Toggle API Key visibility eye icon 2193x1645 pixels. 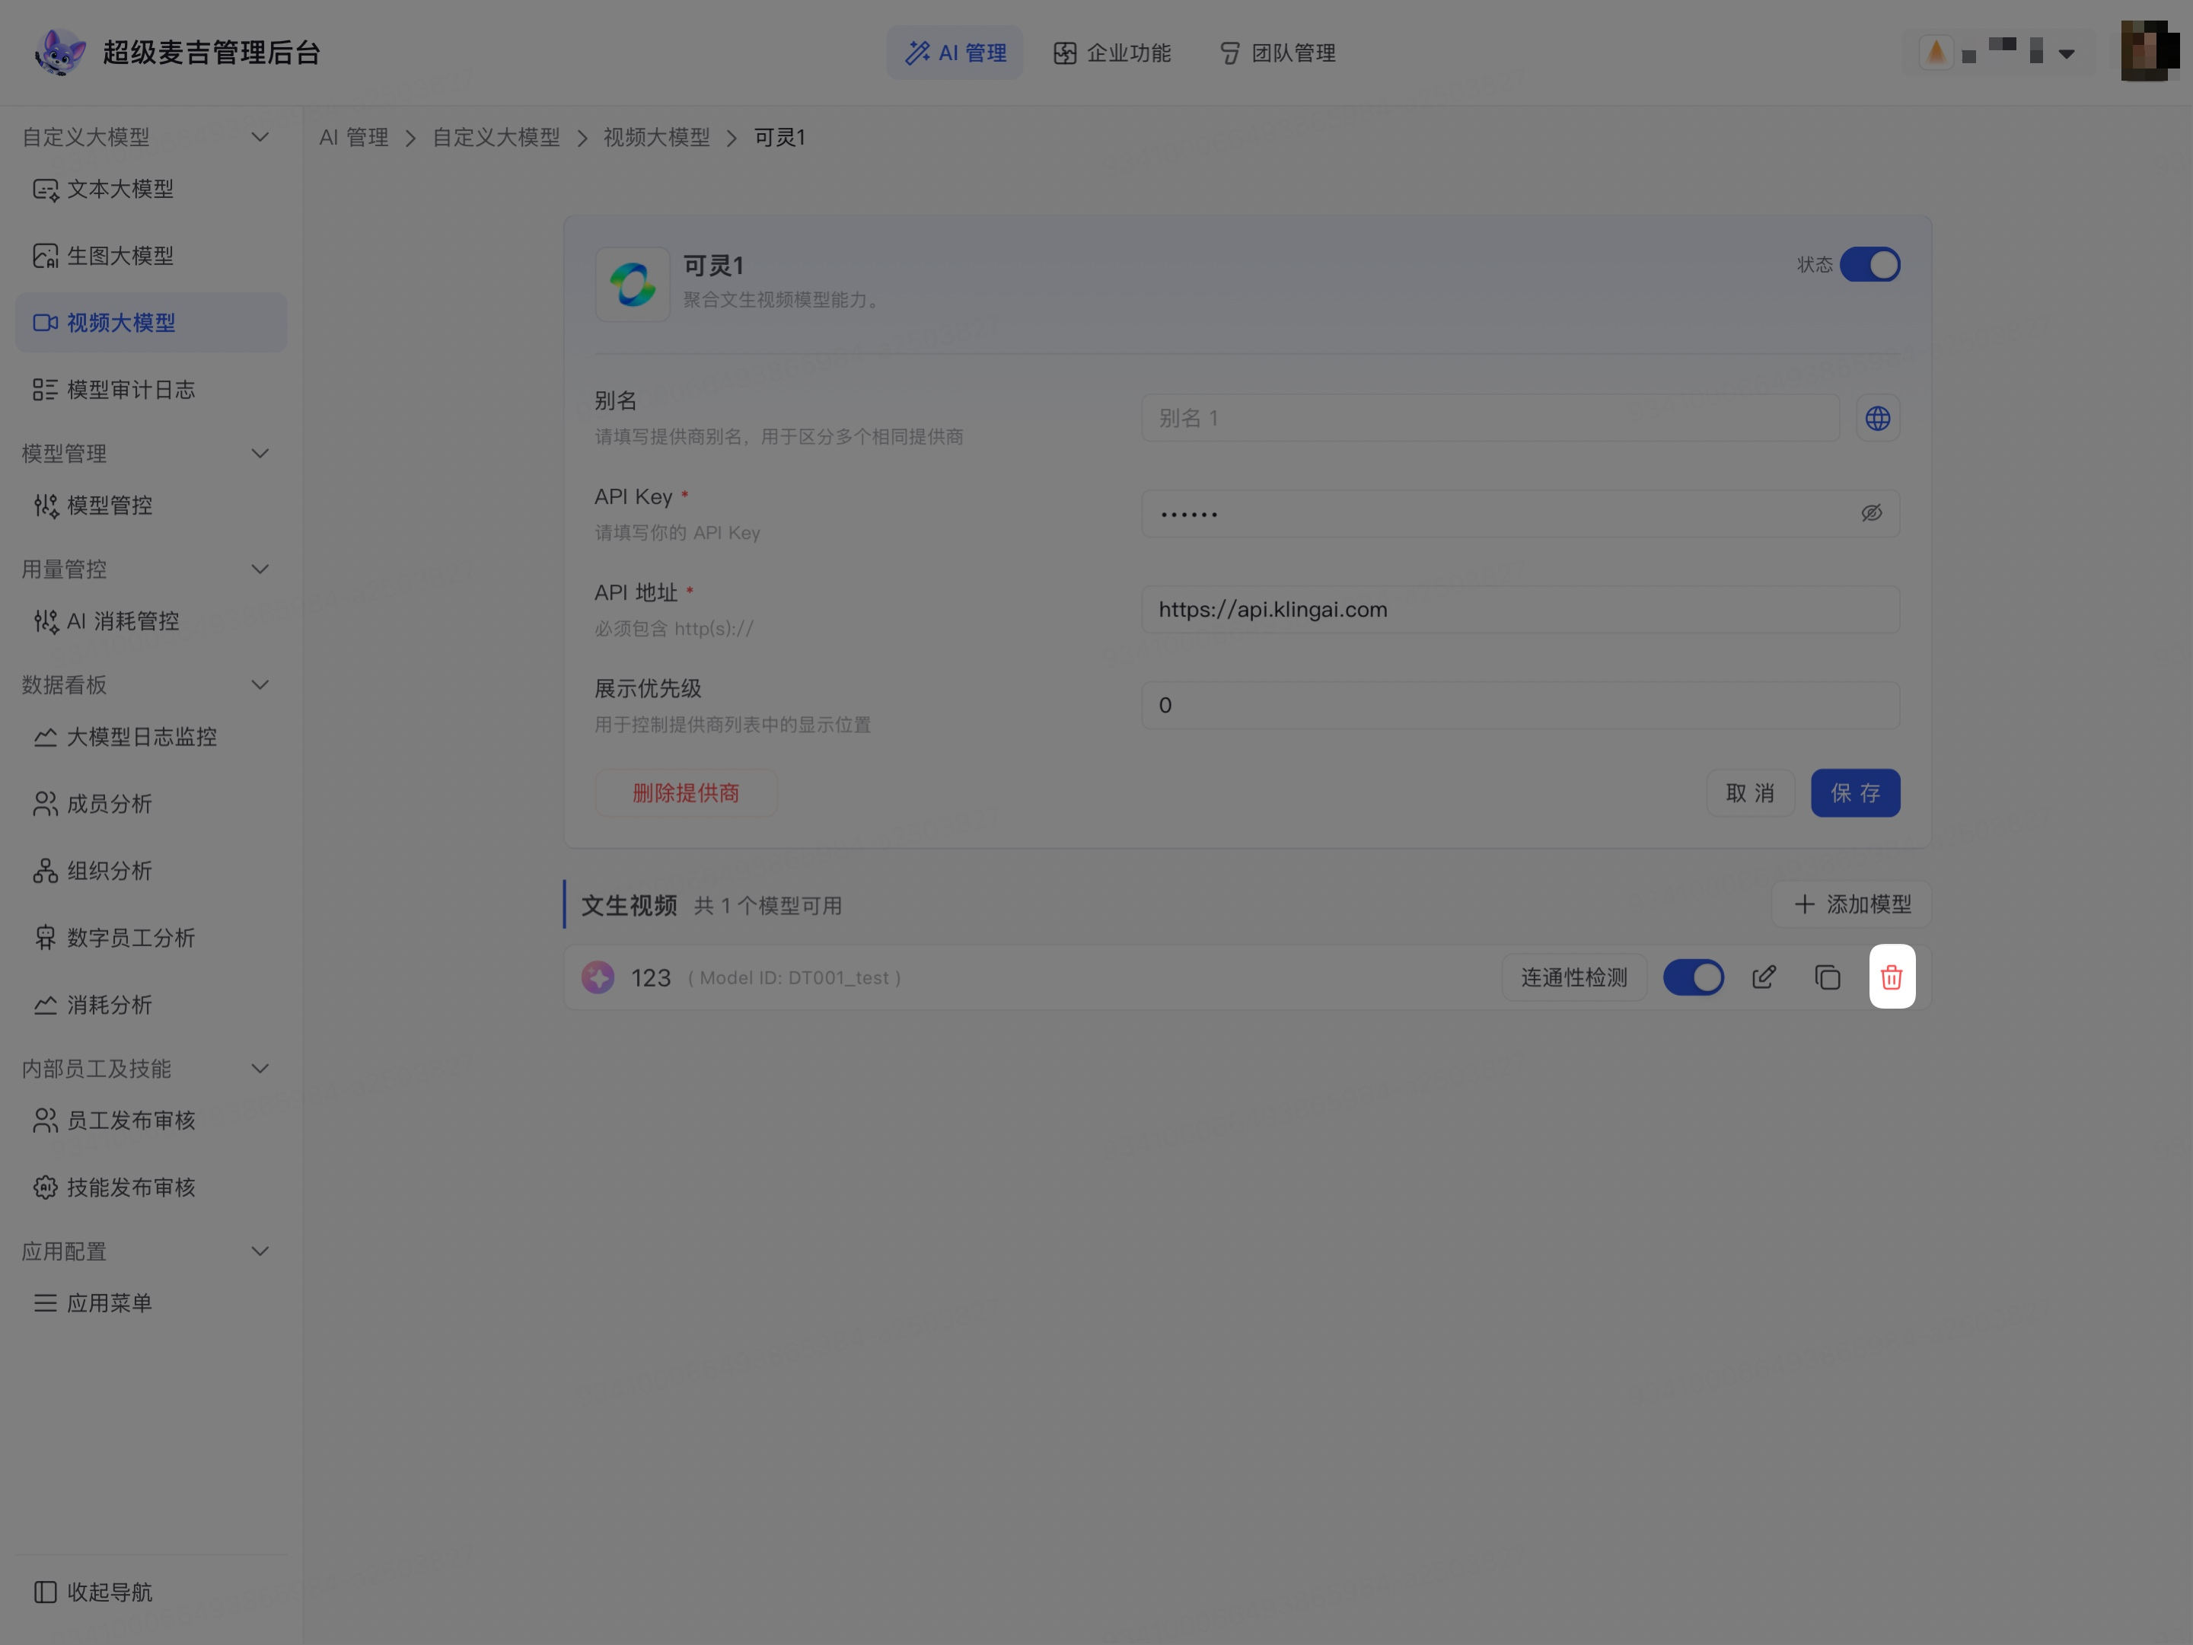1871,514
